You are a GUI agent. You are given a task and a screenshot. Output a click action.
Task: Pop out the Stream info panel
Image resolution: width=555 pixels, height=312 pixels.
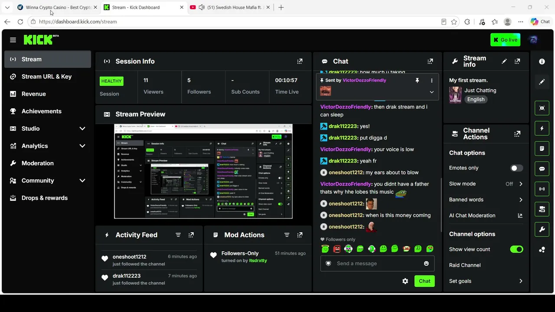coord(517,62)
